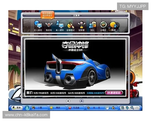Click the magnifier search icon in bottom bar
Image resolution: width=151 pixels, height=121 pixels.
pos(132,108)
